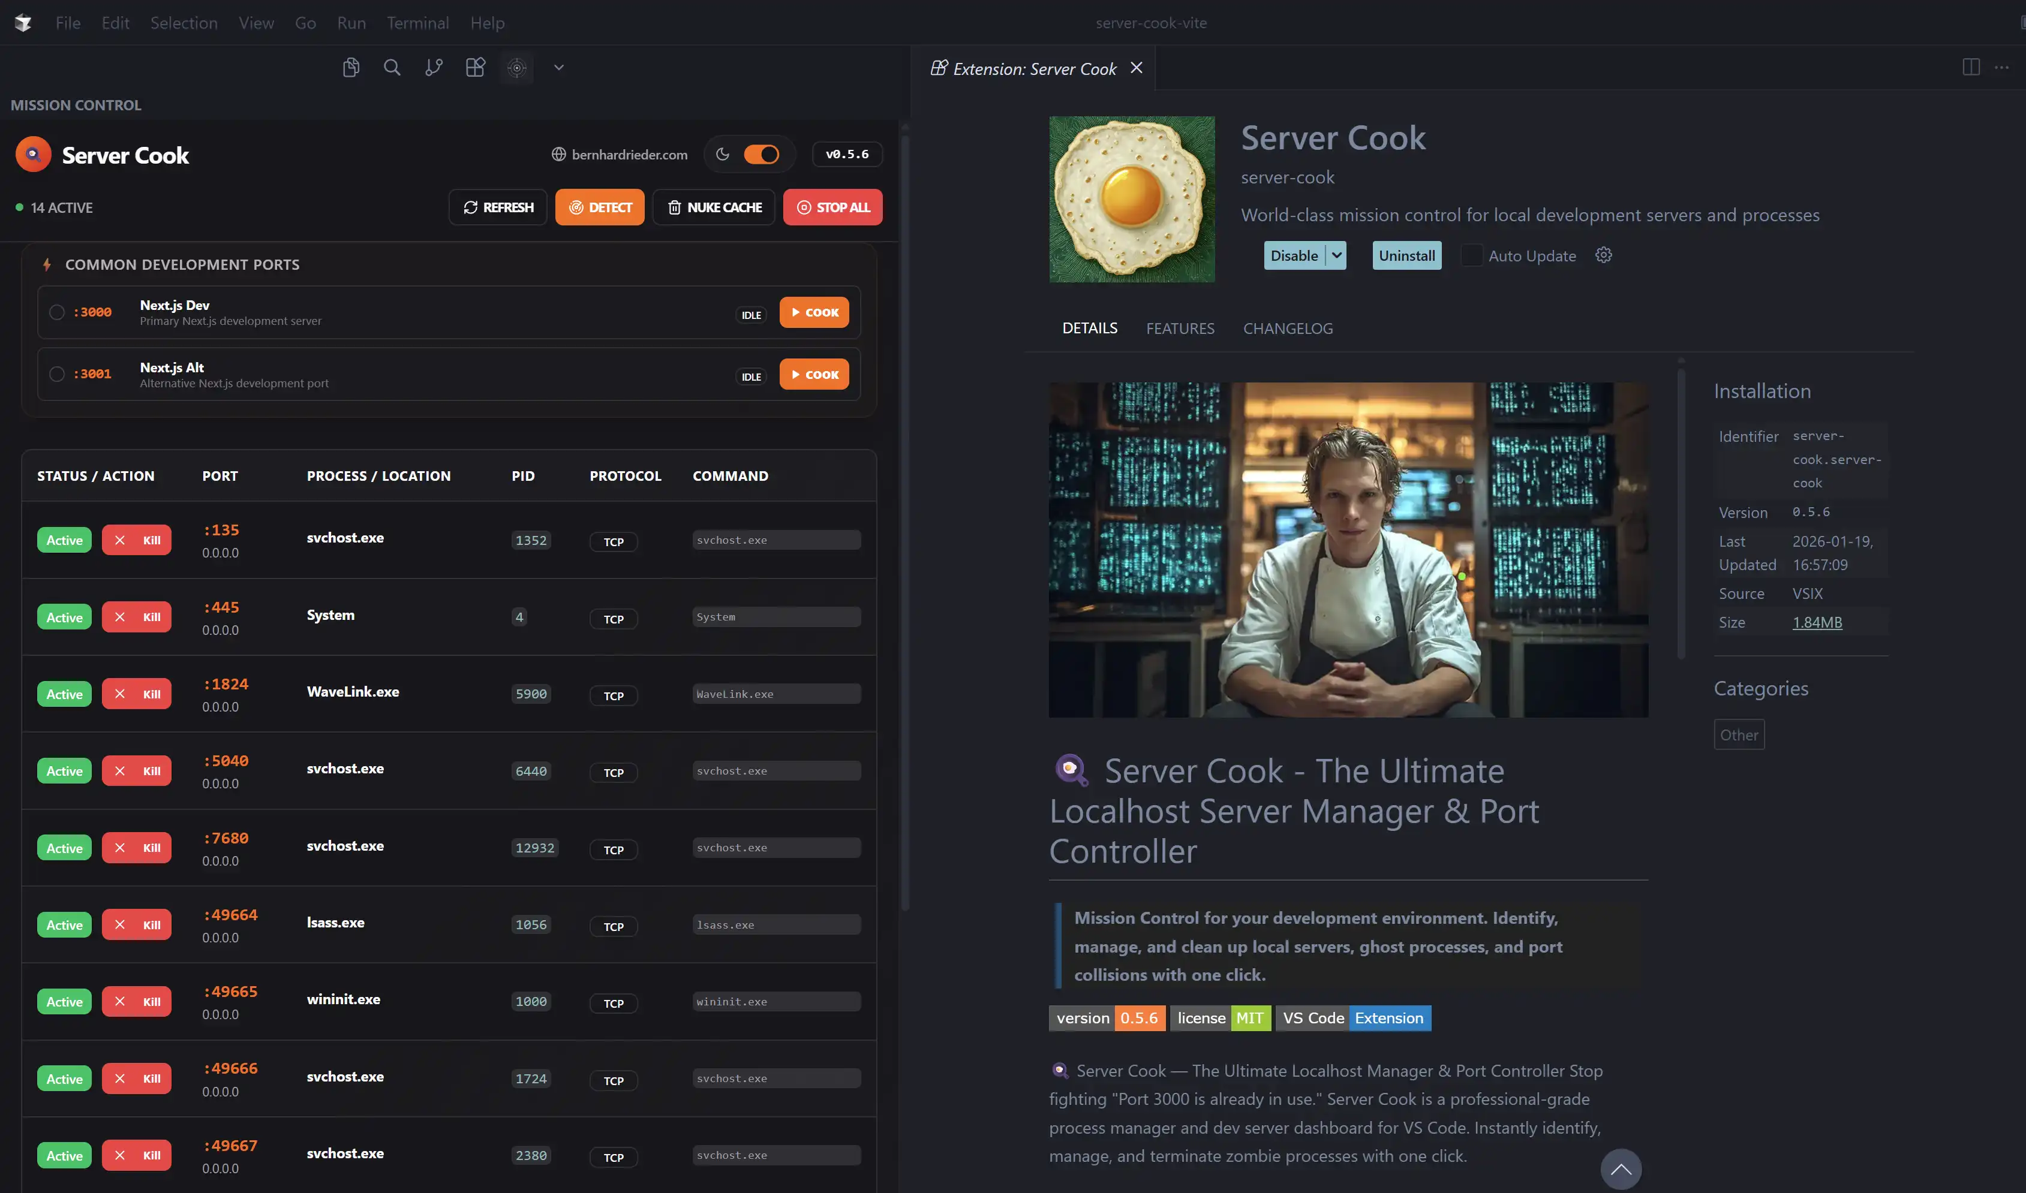The image size is (2026, 1193).
Task: Click the Server Cook orange logo icon
Action: point(33,154)
